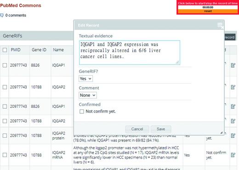Screen dimensions: 239x170
Task: Click the PubMed Commons heading
Action: (21, 6)
